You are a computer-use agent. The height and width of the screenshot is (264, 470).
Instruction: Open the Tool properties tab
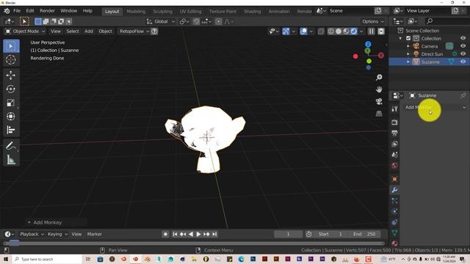tap(395, 109)
